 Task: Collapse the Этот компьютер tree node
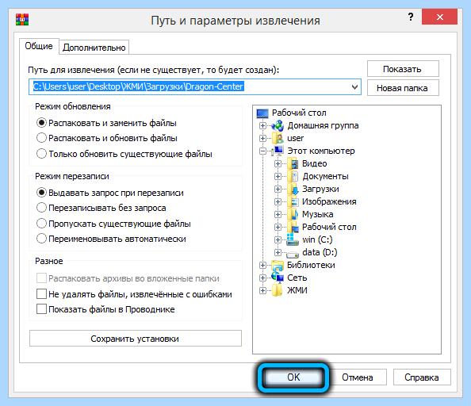pyautogui.click(x=262, y=151)
